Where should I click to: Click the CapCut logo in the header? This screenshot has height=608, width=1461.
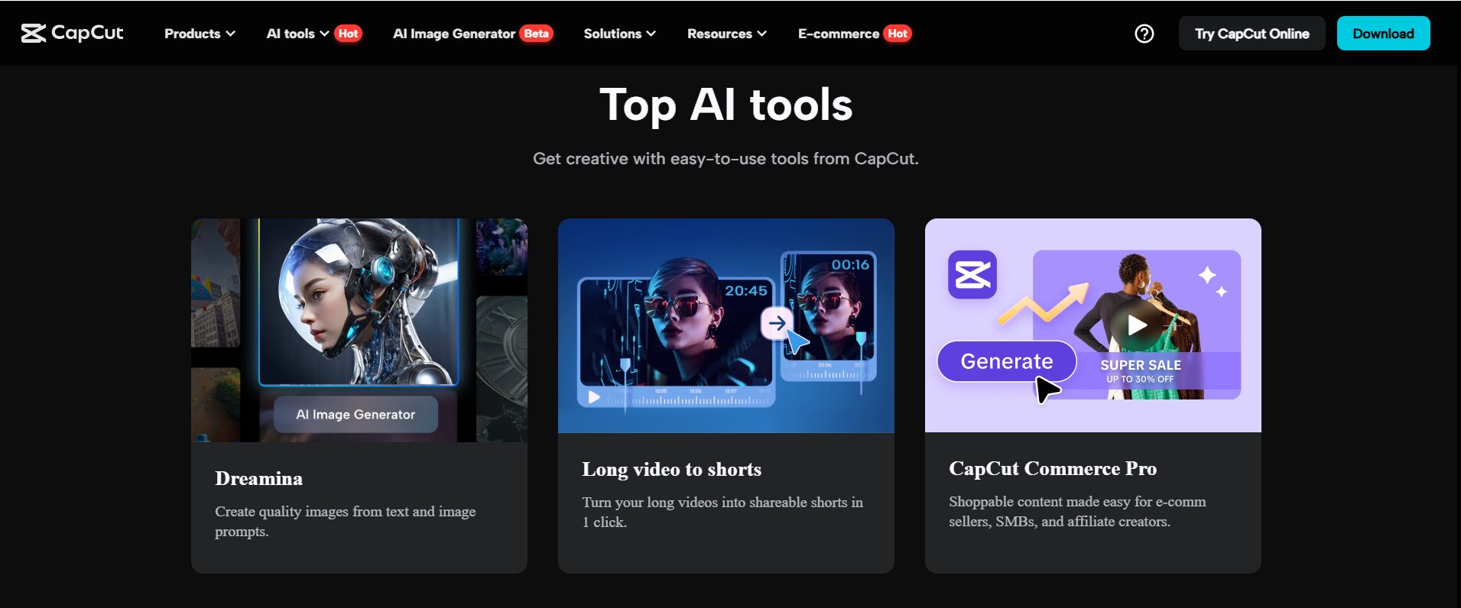[x=72, y=33]
